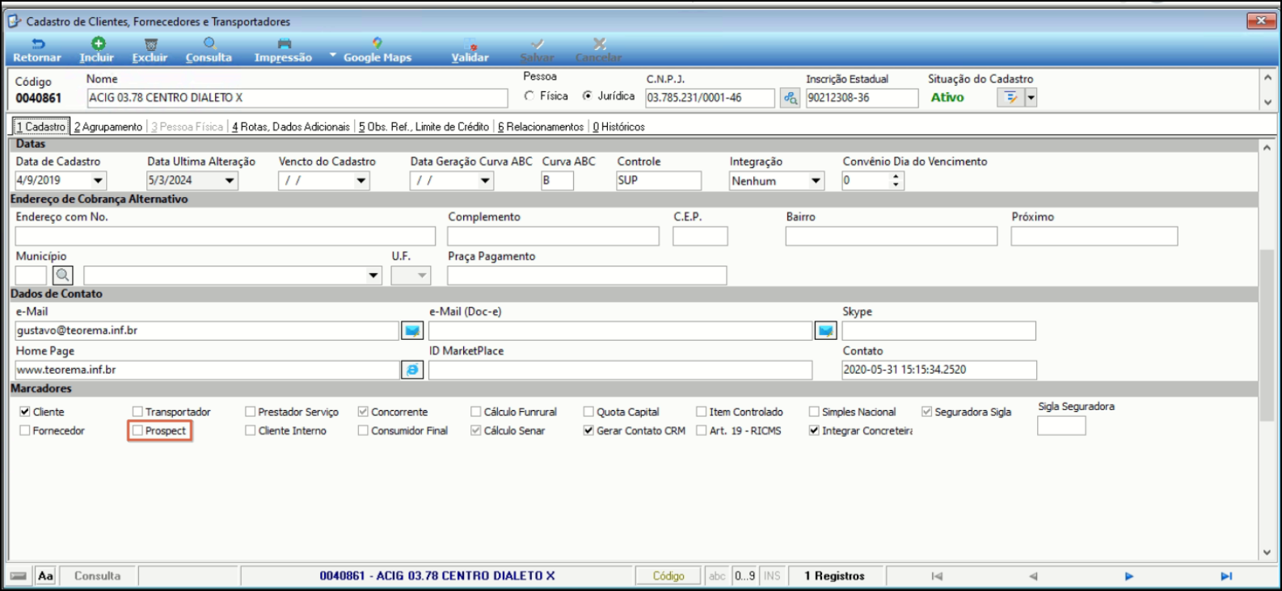Open the Data de Cadastro date dropdown
Image resolution: width=1282 pixels, height=591 pixels.
[x=99, y=181]
